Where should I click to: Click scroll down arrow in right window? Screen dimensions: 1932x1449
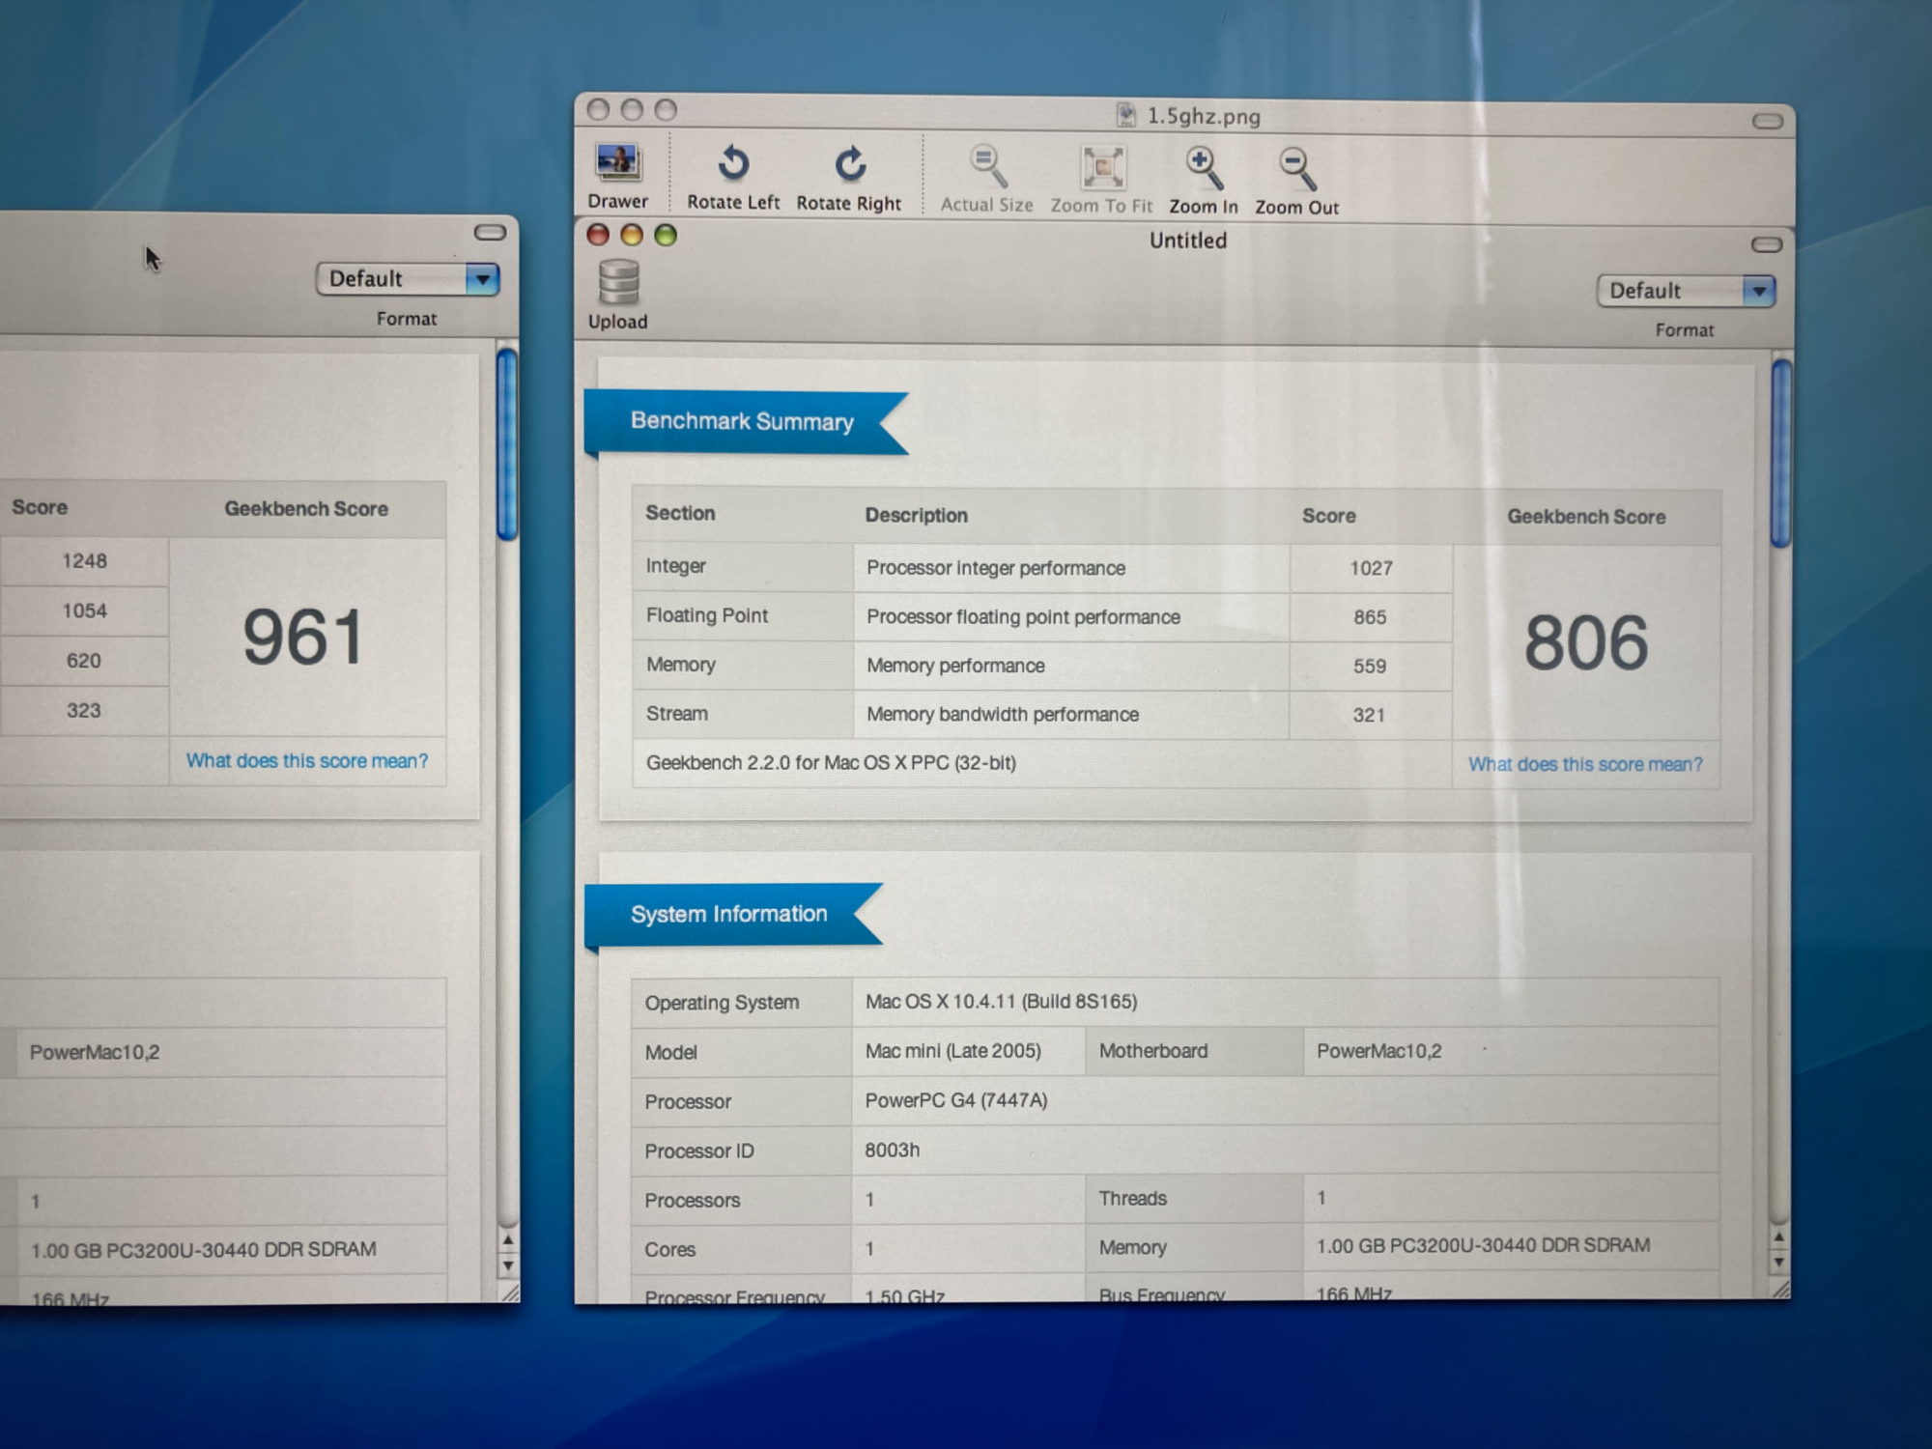click(x=1779, y=1263)
